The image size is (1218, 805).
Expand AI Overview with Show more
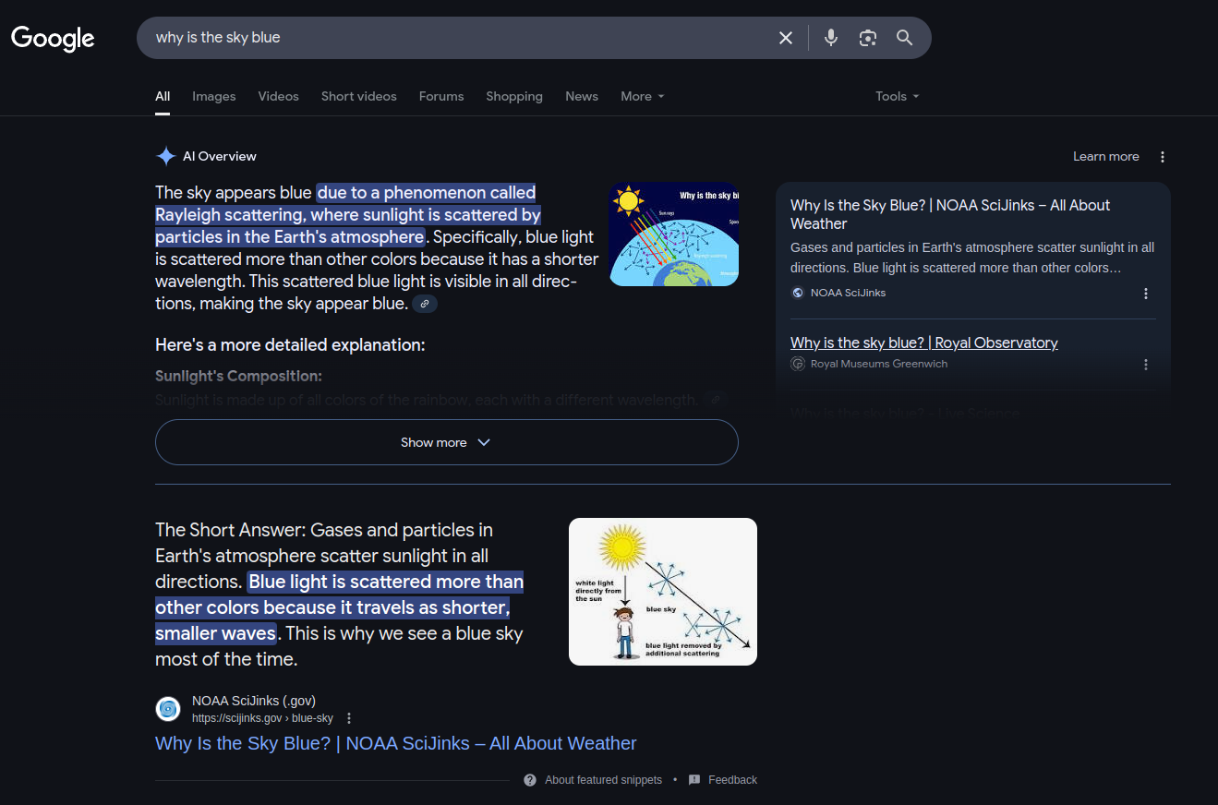tap(447, 442)
